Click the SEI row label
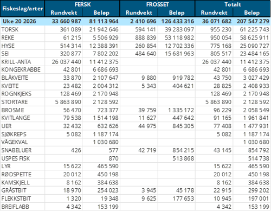The image size is (271, 211). pos(5,54)
